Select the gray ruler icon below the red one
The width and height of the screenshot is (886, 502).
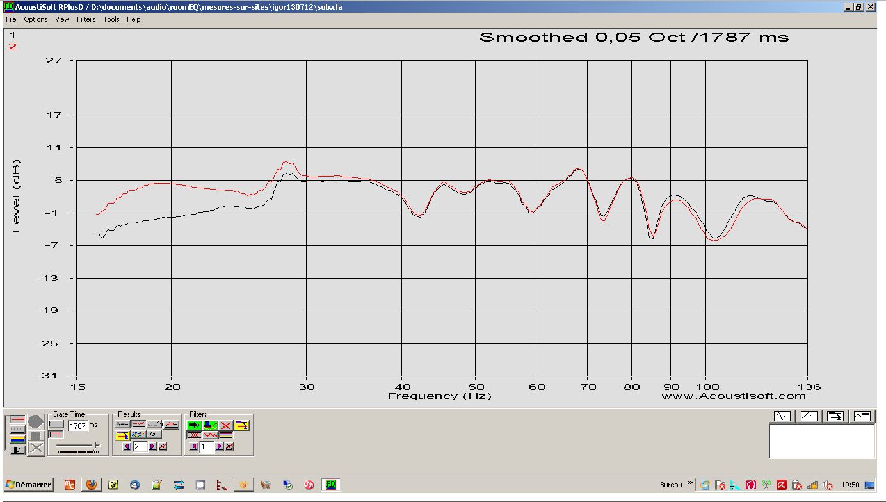(17, 429)
